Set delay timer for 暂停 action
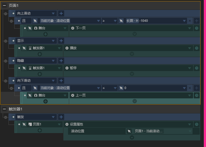Image resolution: width=206 pixels, height=147 pixels. coord(197,68)
